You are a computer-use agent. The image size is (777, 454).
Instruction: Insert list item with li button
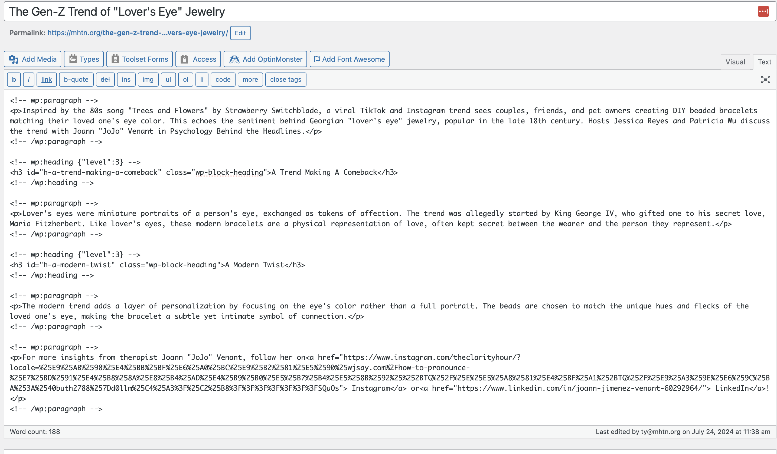pos(202,80)
